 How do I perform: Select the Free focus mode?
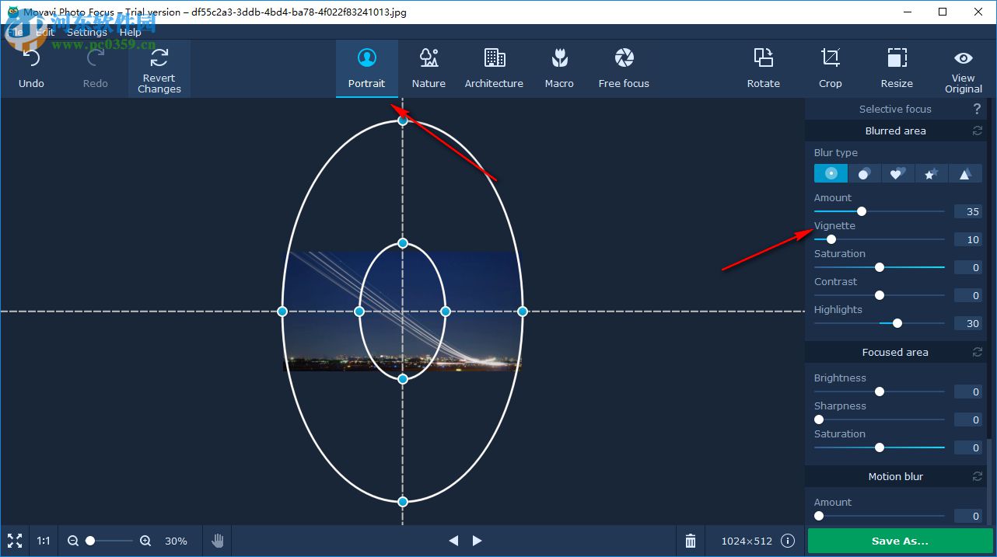click(624, 68)
